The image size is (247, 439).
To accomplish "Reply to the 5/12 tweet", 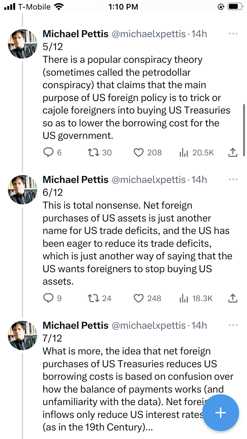I will click(48, 152).
